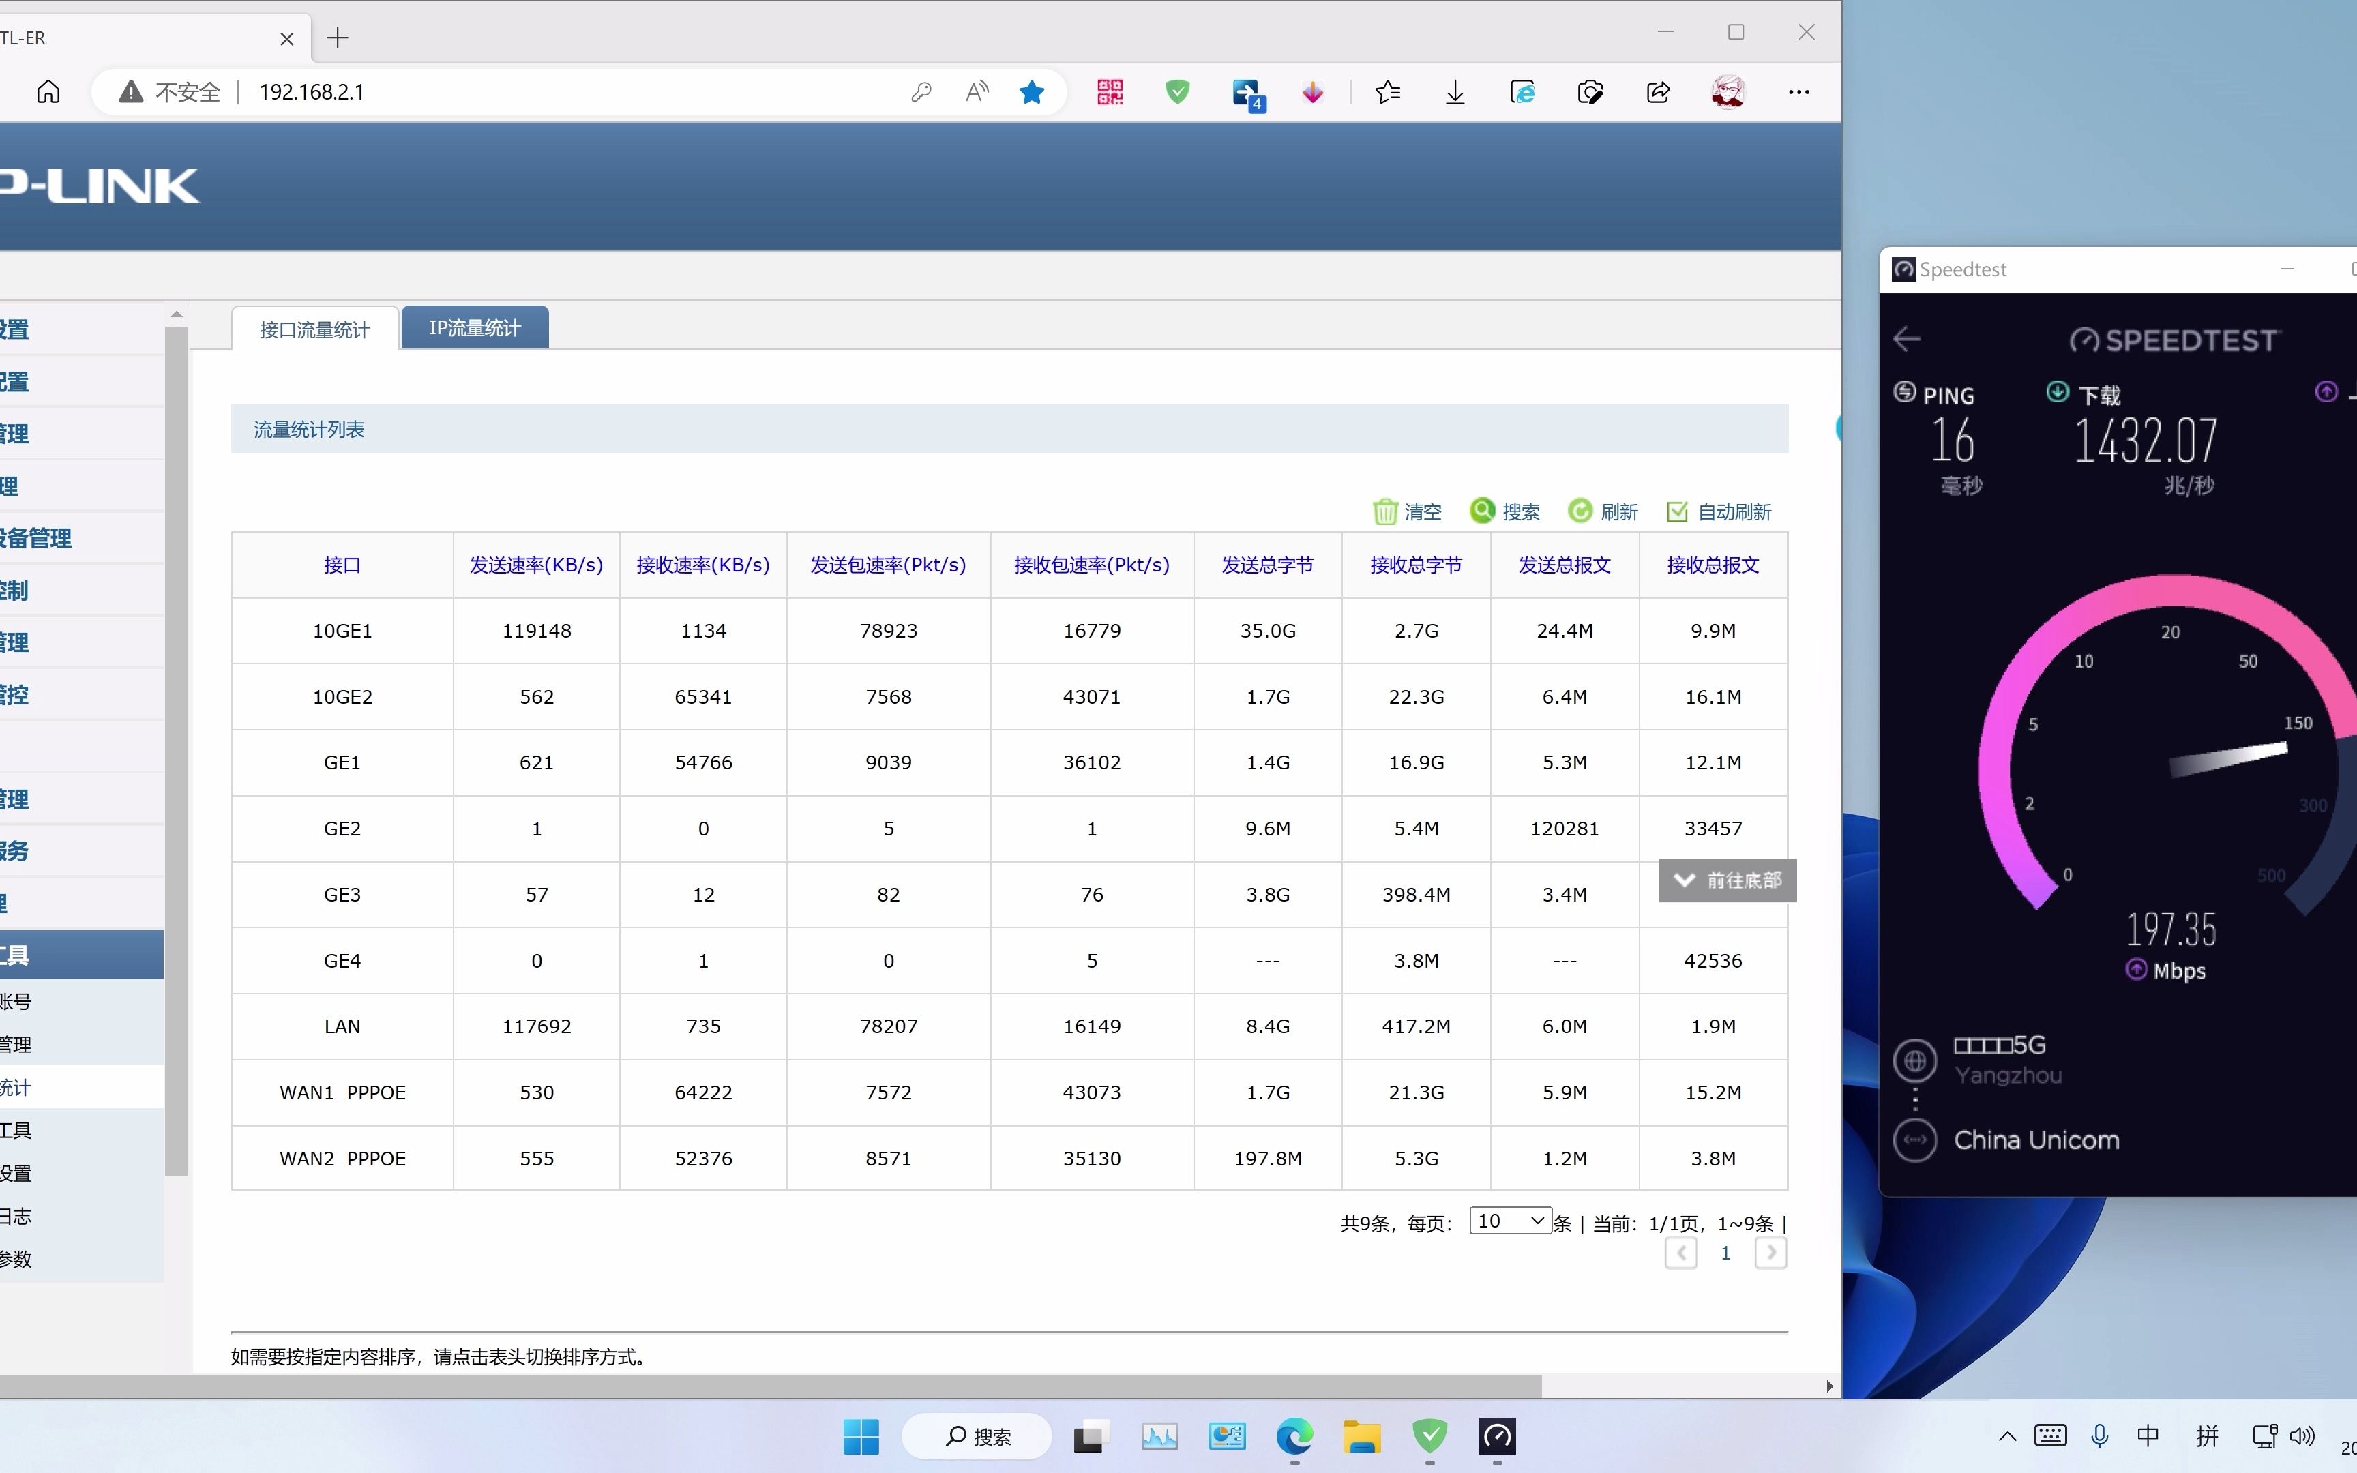Click the blue favorite star icon
The width and height of the screenshot is (2357, 1473).
(x=1031, y=91)
